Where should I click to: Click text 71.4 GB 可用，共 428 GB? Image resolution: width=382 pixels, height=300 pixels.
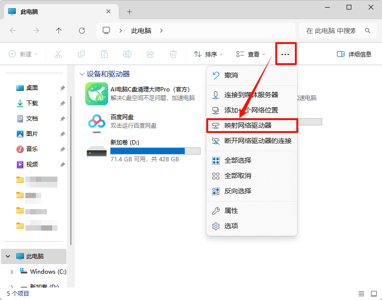pos(145,159)
